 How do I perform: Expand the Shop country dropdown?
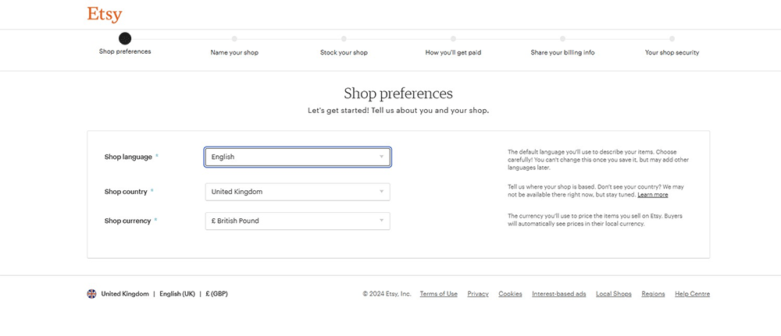(298, 192)
